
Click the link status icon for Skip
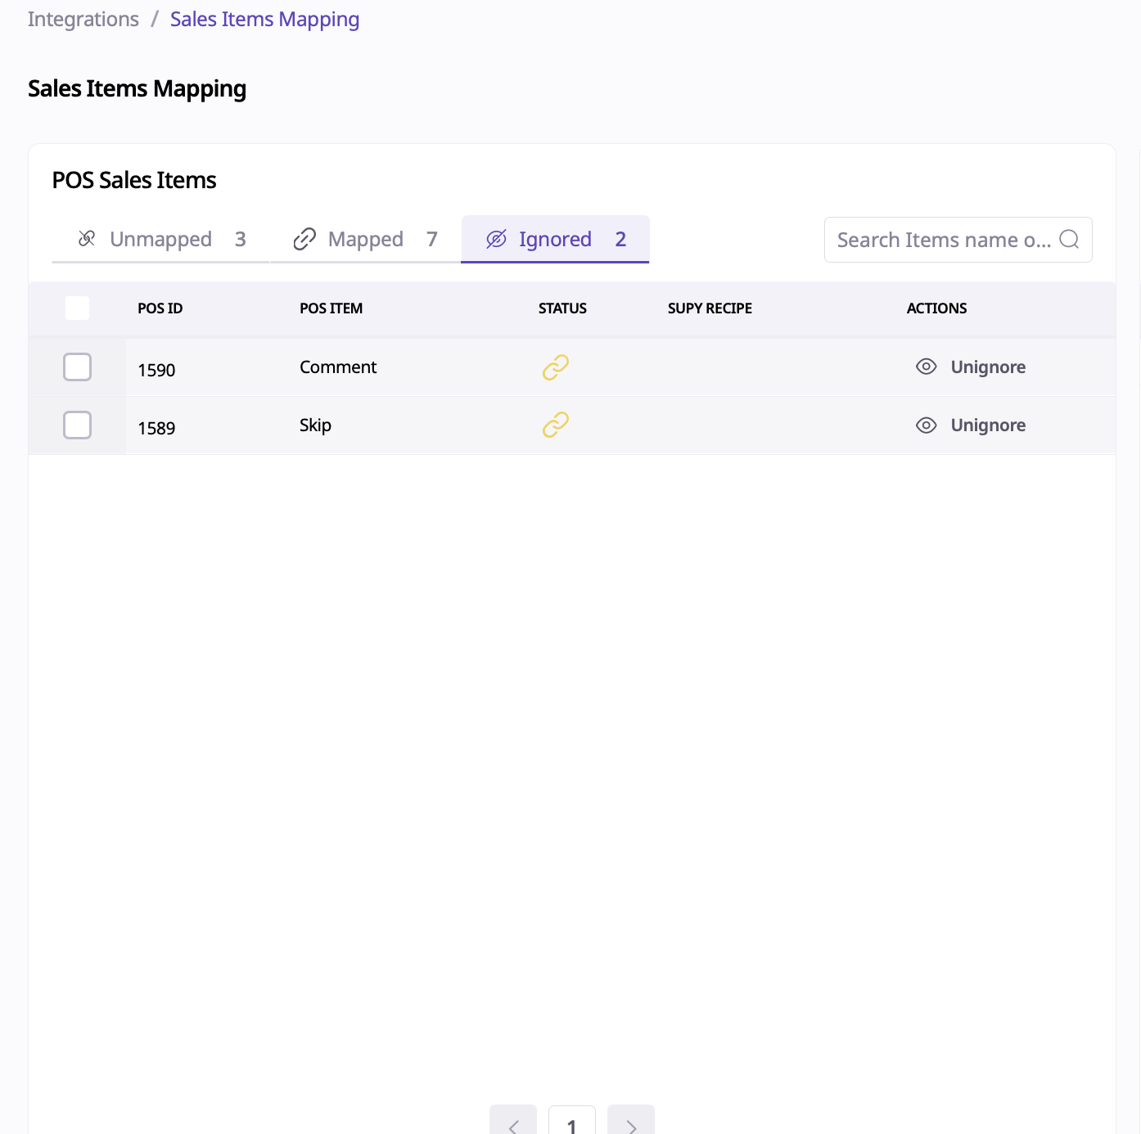pyautogui.click(x=556, y=425)
